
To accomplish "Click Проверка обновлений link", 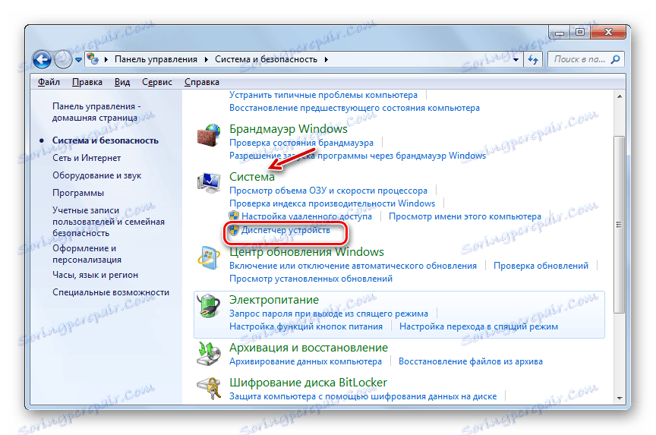I will click(x=541, y=266).
